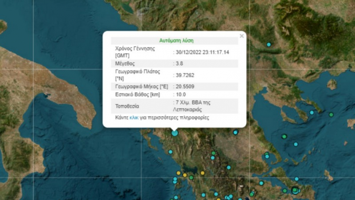
Task: Click the 'Μέγεθος' label
Action: 125,63
